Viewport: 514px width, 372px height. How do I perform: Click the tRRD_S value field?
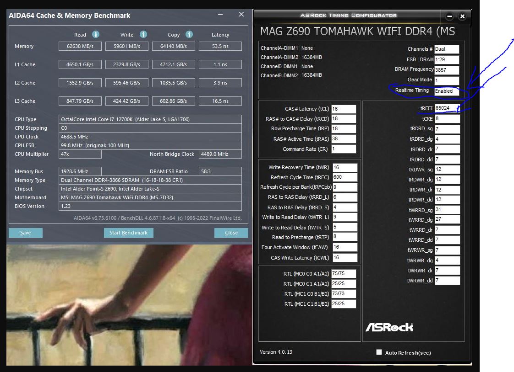[345, 207]
